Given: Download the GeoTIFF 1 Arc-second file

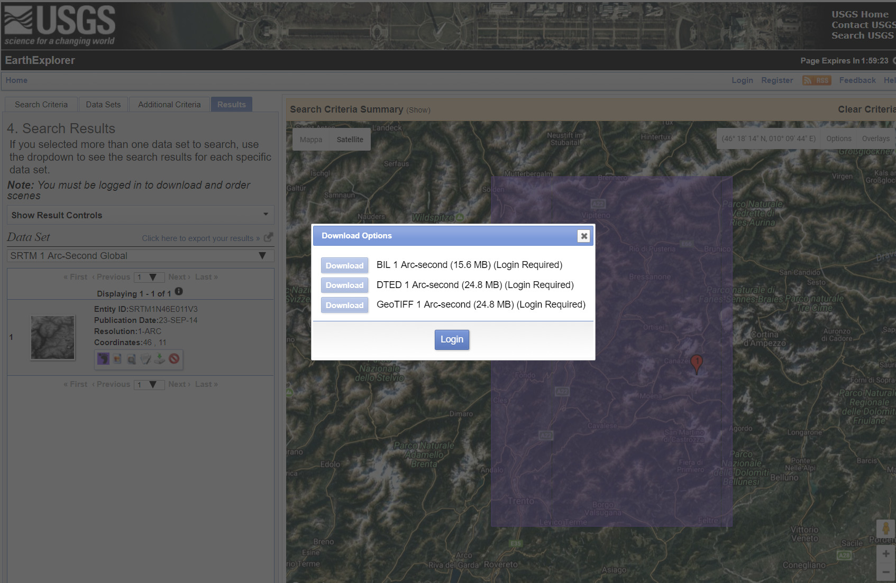Looking at the screenshot, I should pos(344,306).
